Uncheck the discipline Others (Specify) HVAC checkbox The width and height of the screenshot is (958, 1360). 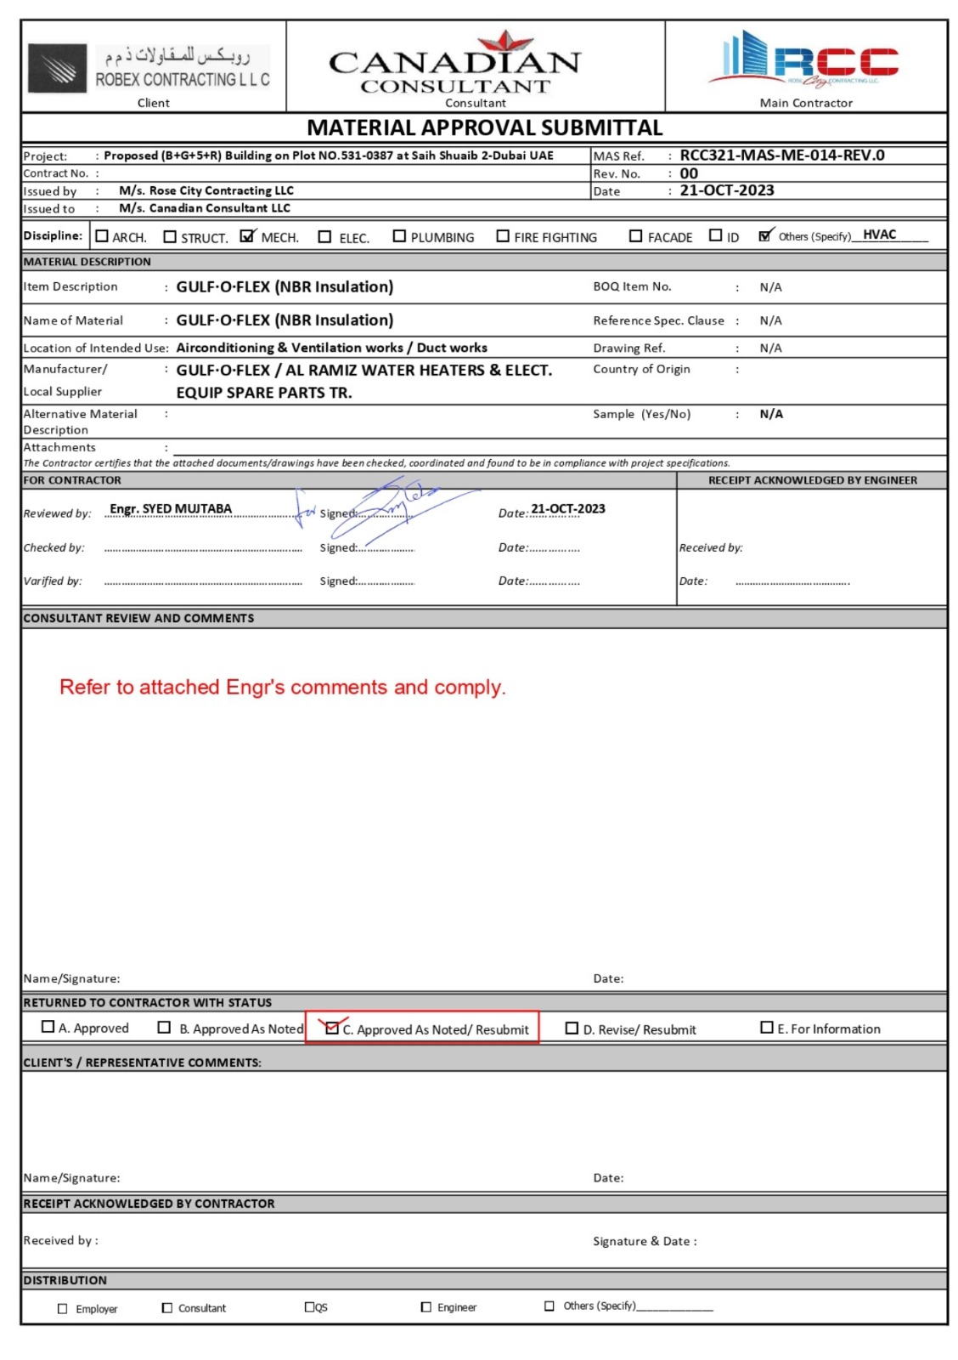point(766,235)
